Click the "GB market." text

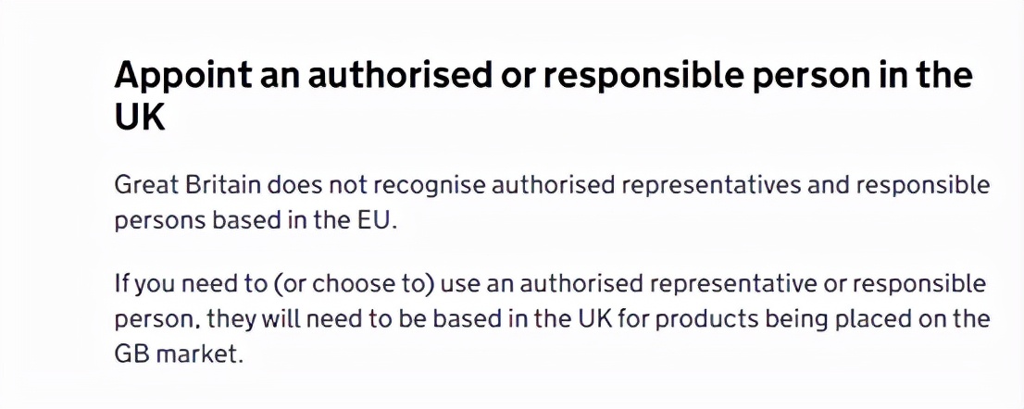point(178,355)
